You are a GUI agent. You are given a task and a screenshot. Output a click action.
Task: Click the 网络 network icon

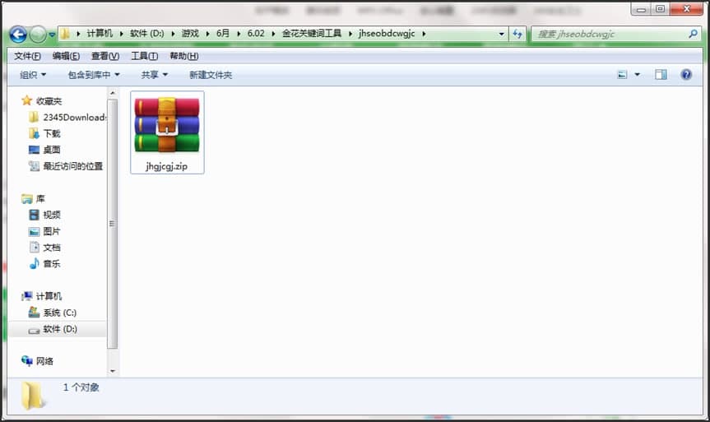pyautogui.click(x=26, y=361)
